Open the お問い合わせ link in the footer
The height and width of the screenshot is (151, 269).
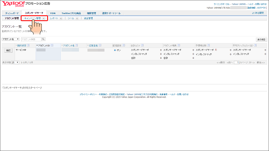coord(183,94)
